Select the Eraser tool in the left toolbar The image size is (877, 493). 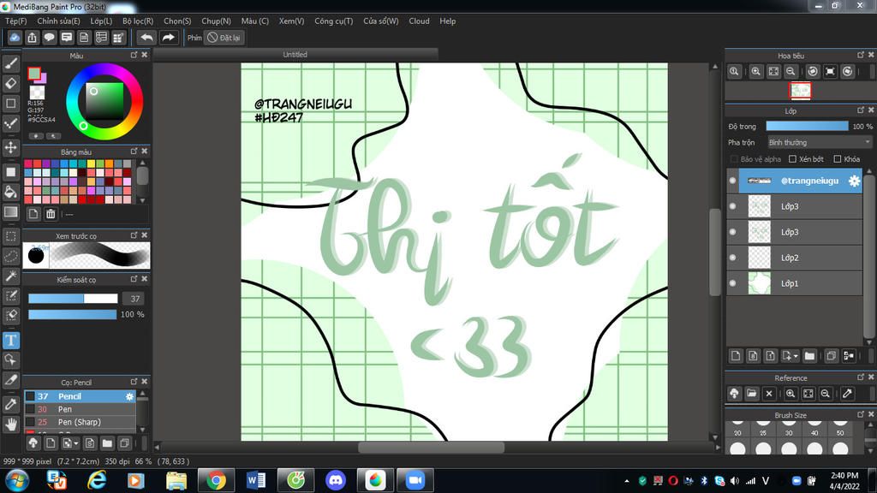coord(11,83)
